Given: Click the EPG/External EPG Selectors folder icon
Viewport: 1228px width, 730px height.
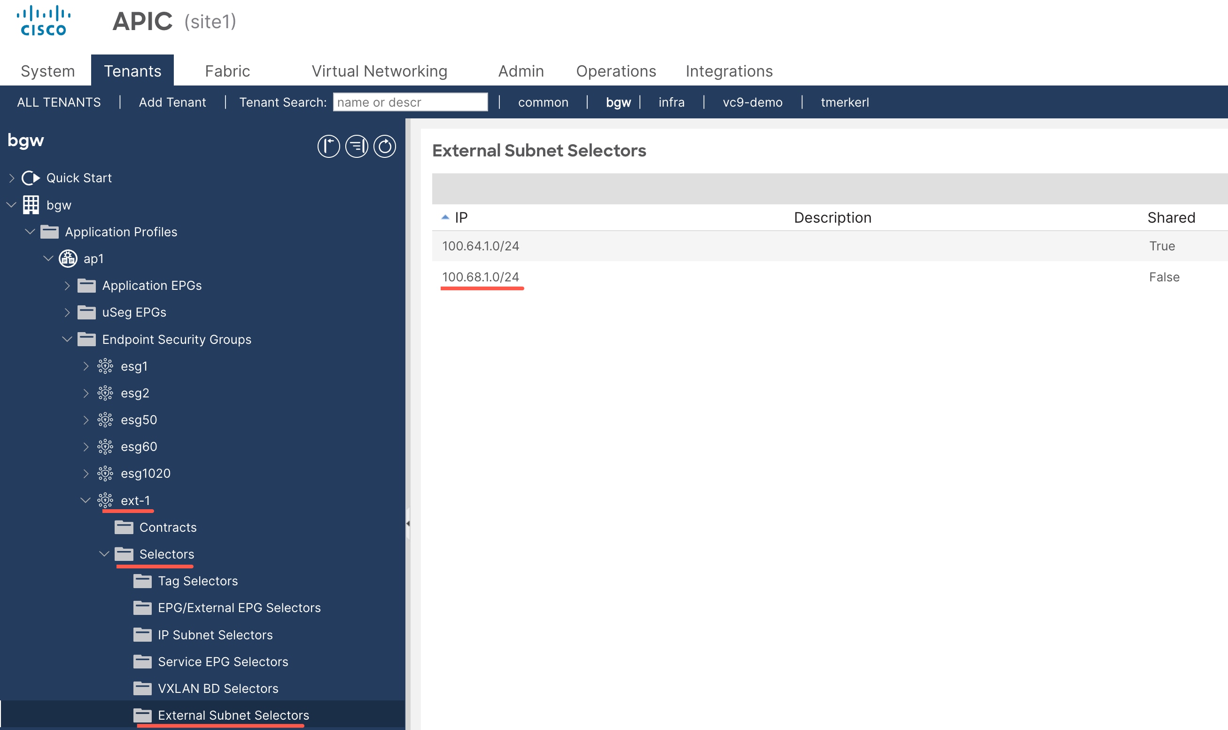Looking at the screenshot, I should [x=143, y=607].
